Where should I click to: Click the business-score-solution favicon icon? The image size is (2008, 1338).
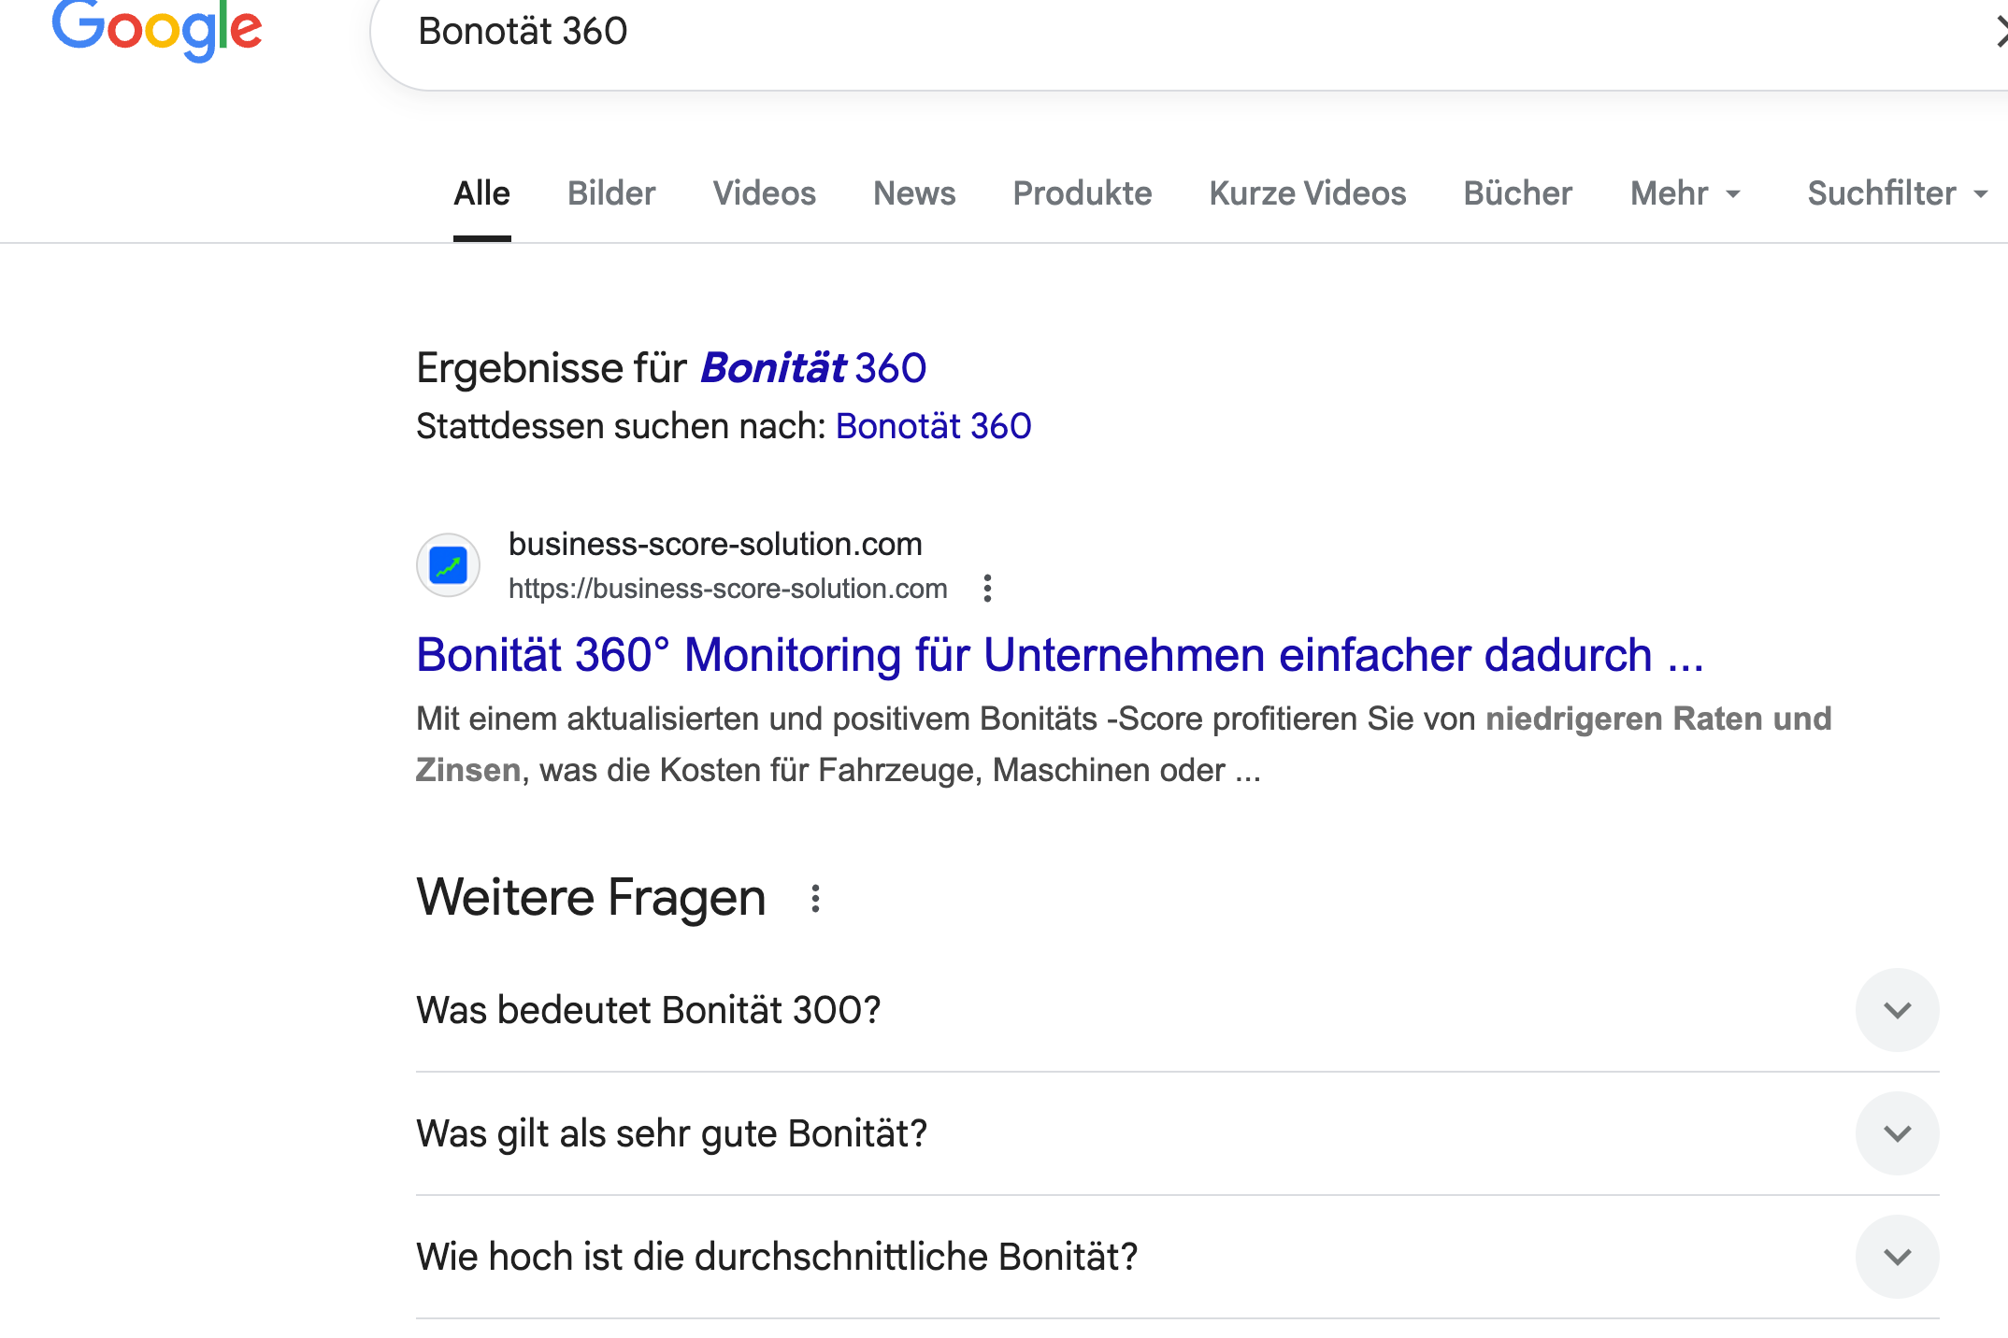[448, 565]
